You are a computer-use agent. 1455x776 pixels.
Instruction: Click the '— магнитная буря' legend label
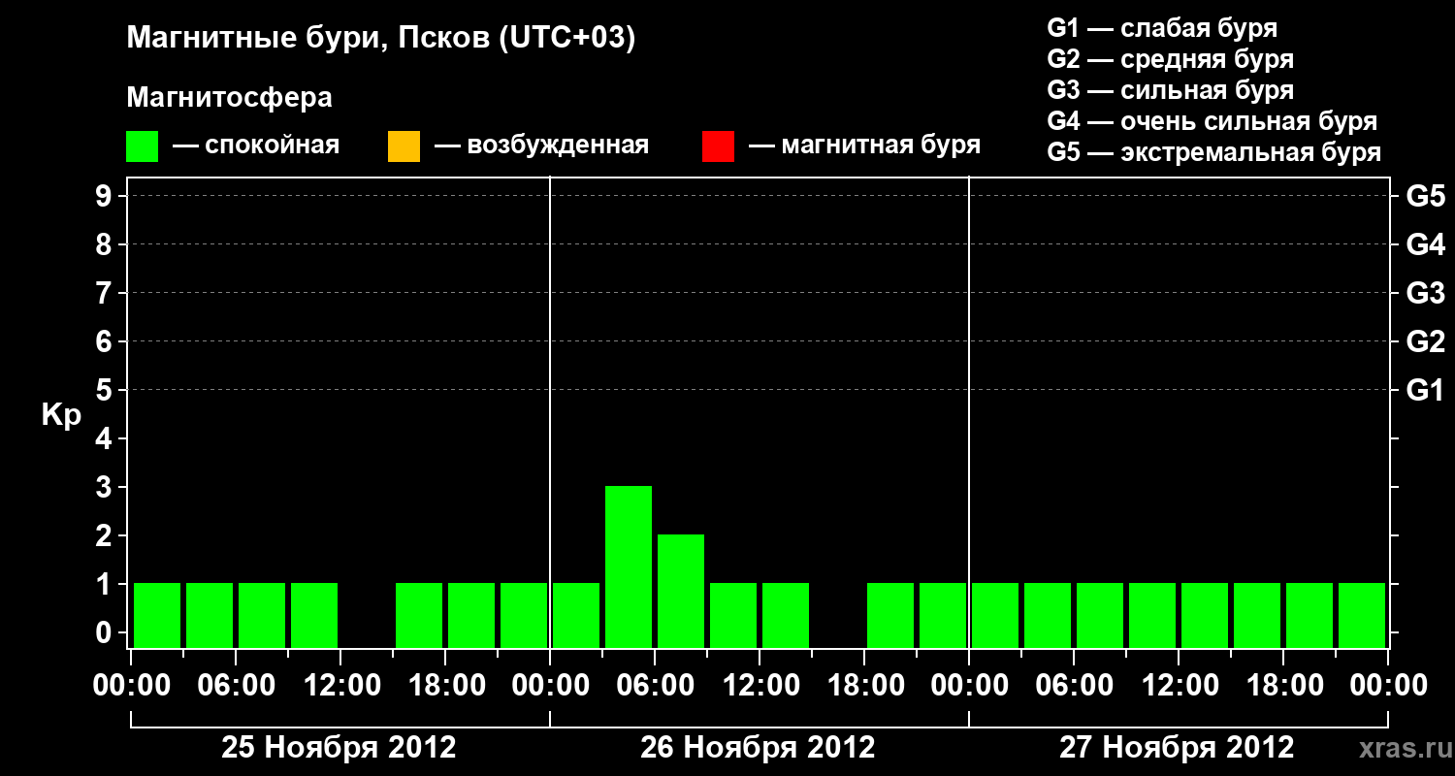[x=865, y=145]
